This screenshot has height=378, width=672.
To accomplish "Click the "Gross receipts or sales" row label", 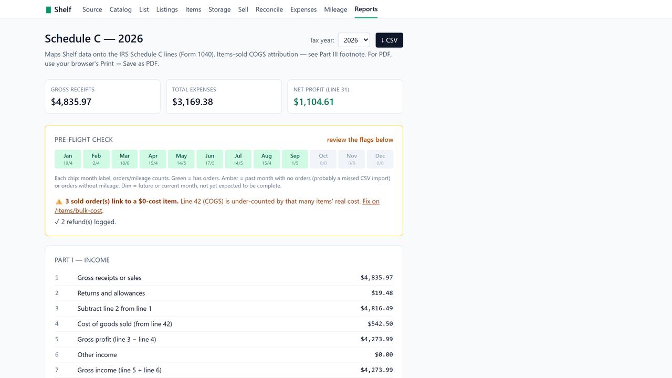I will click(110, 278).
